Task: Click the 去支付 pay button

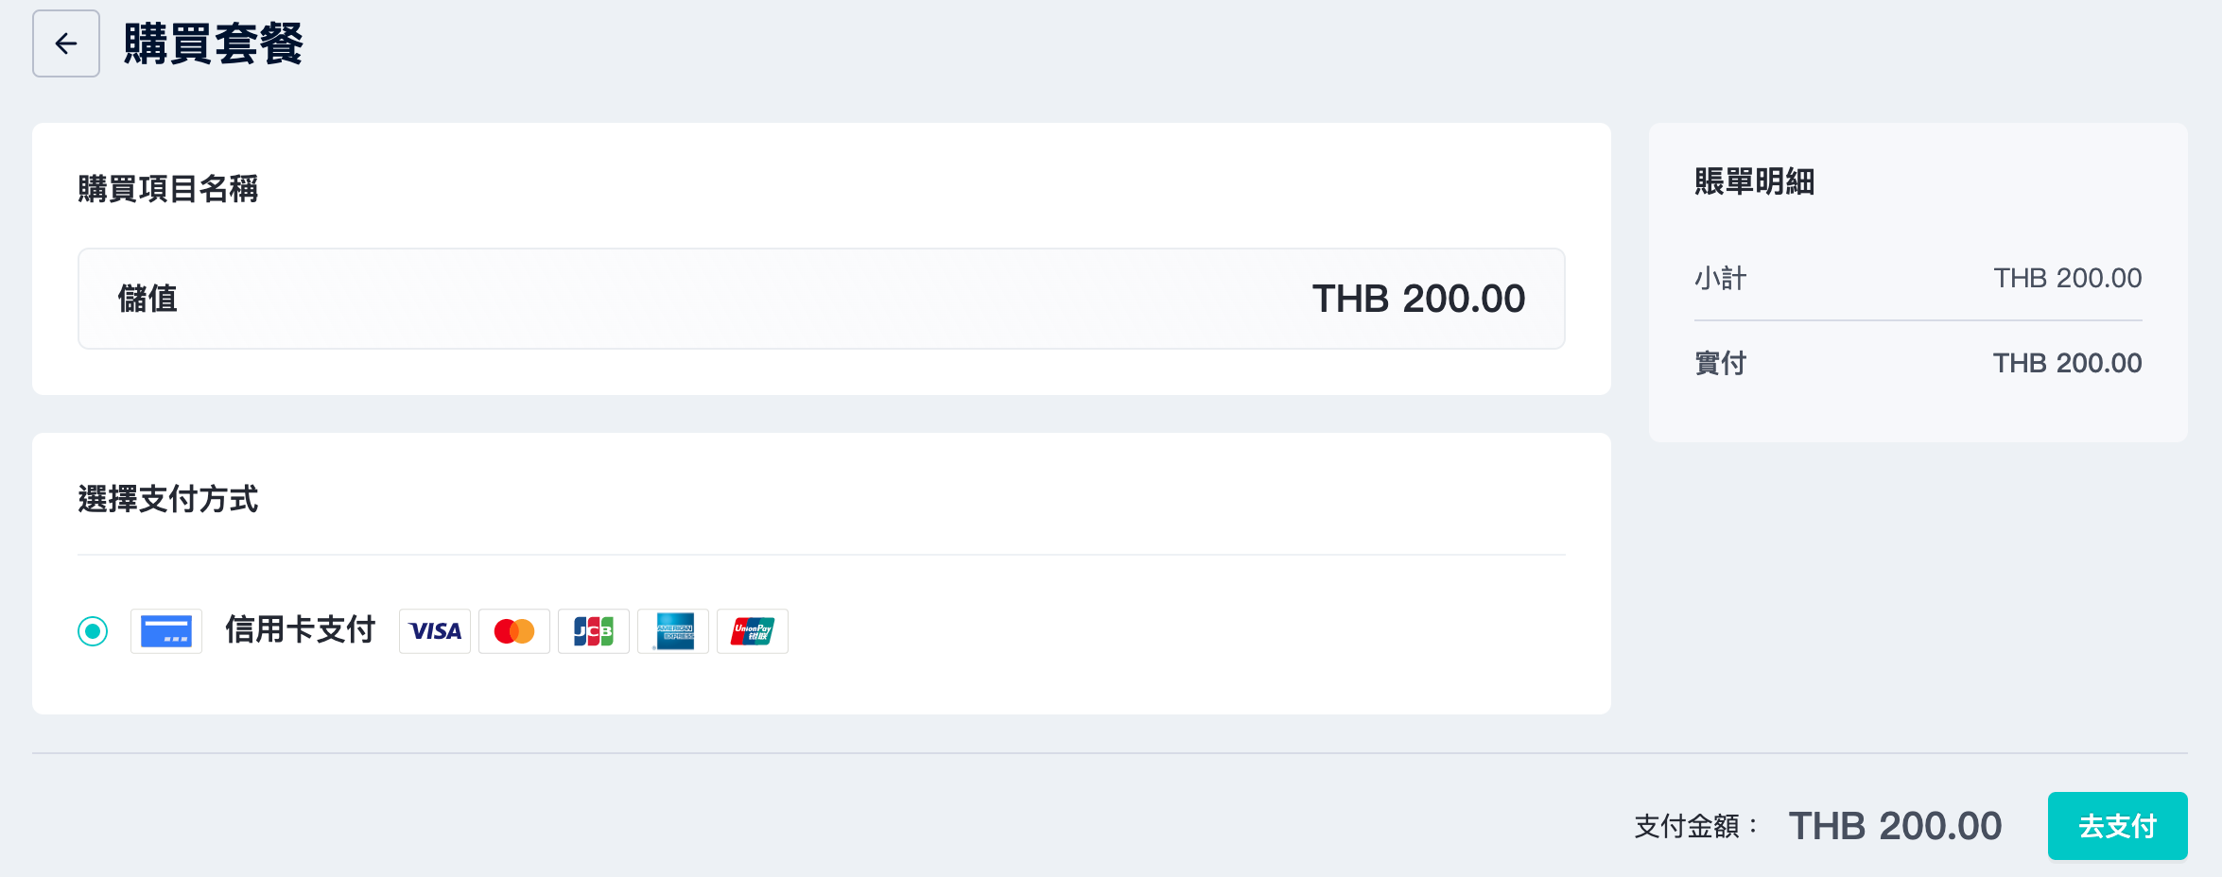Action: [x=2118, y=826]
